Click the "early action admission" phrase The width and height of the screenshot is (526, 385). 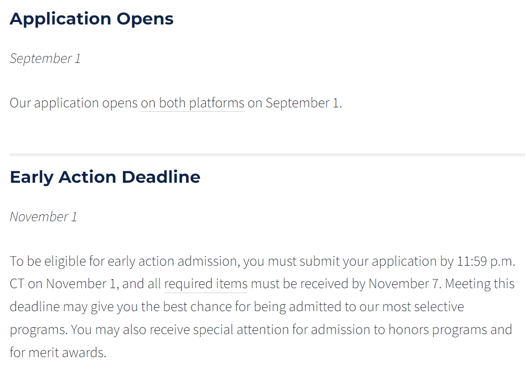173,262
